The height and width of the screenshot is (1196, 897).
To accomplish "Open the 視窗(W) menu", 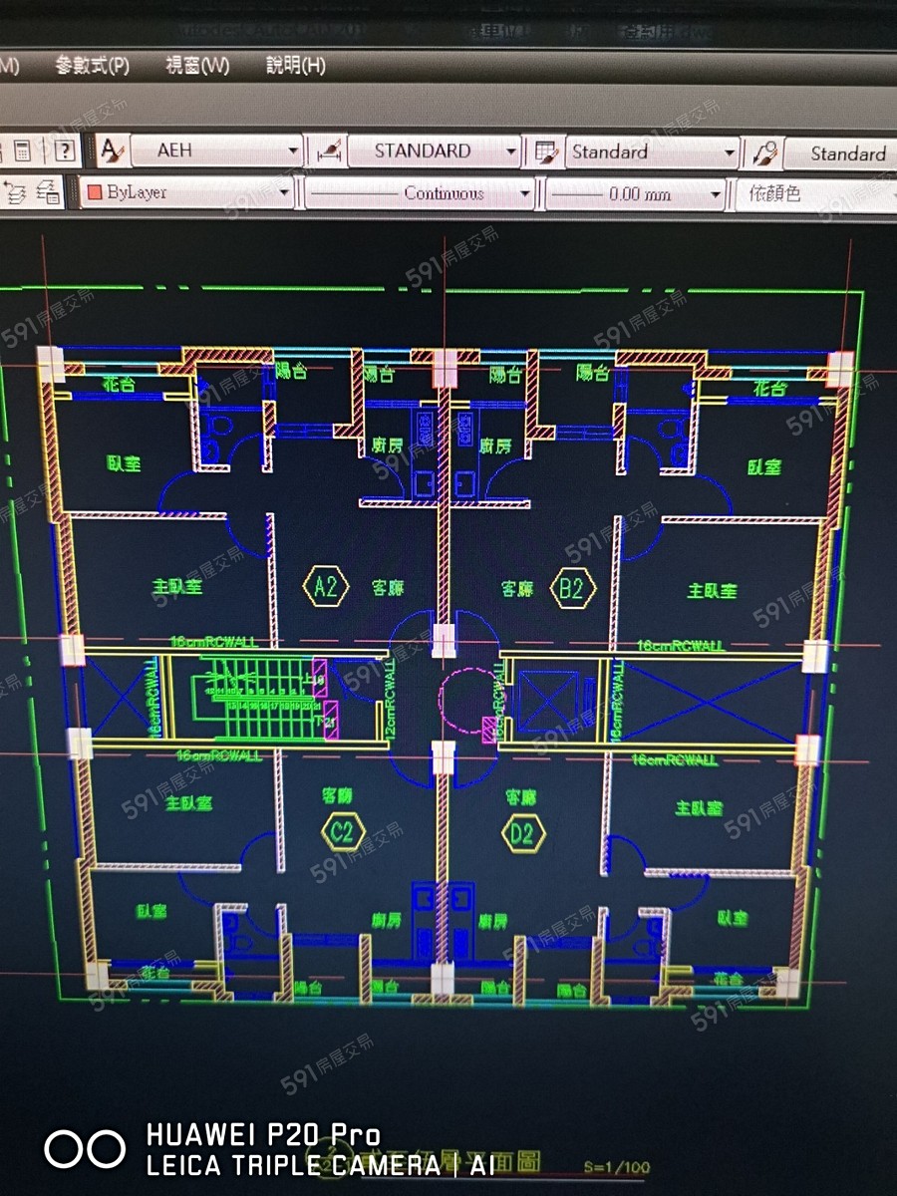I will [196, 66].
